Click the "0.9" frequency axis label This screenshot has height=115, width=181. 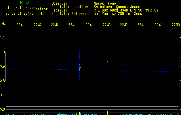tap(2, 66)
